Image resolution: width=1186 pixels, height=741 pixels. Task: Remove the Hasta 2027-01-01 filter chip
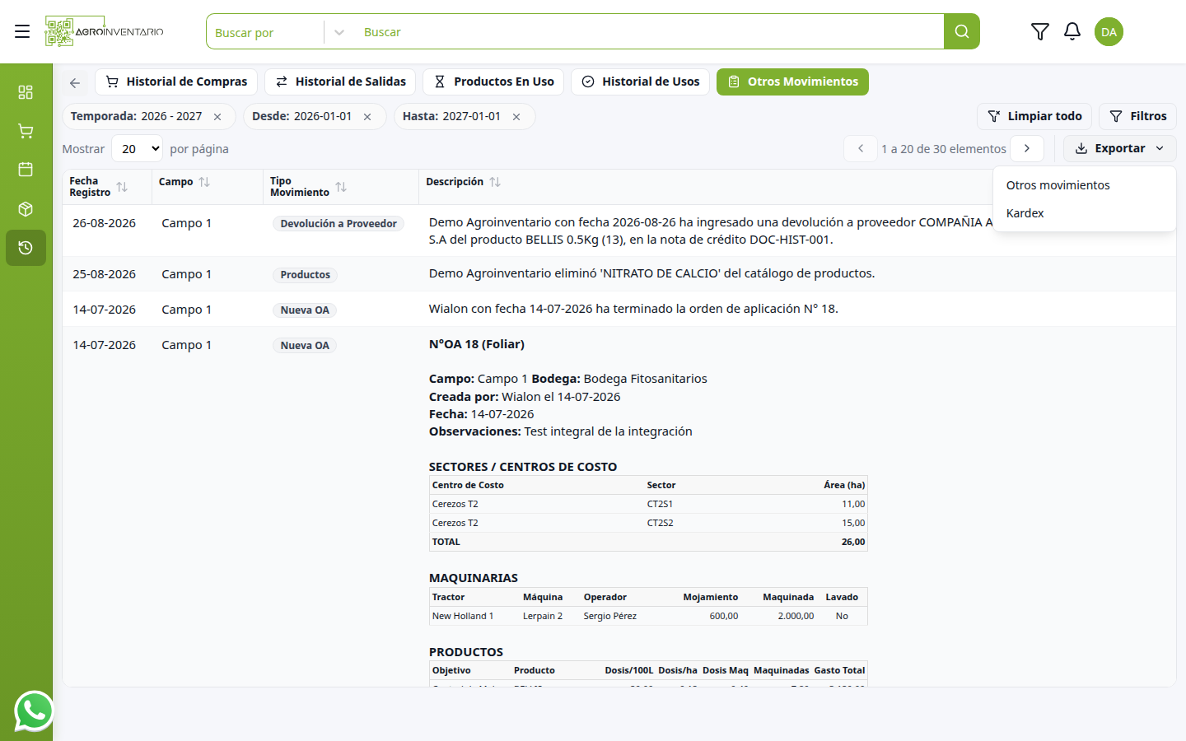516,117
